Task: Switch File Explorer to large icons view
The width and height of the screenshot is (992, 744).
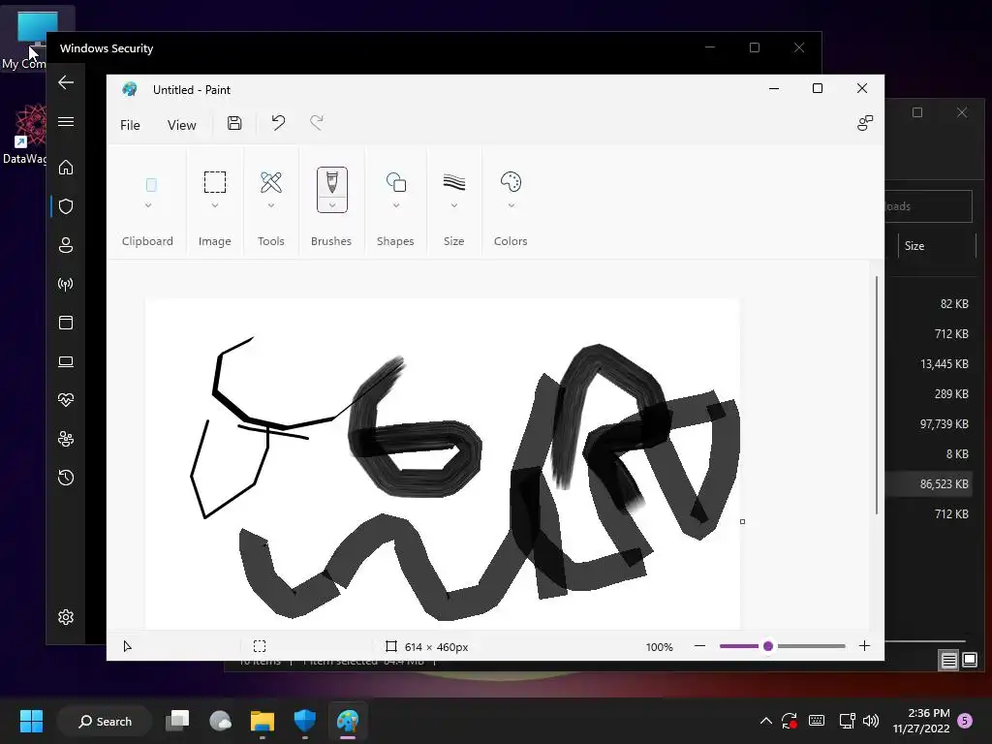Action: coord(970,661)
